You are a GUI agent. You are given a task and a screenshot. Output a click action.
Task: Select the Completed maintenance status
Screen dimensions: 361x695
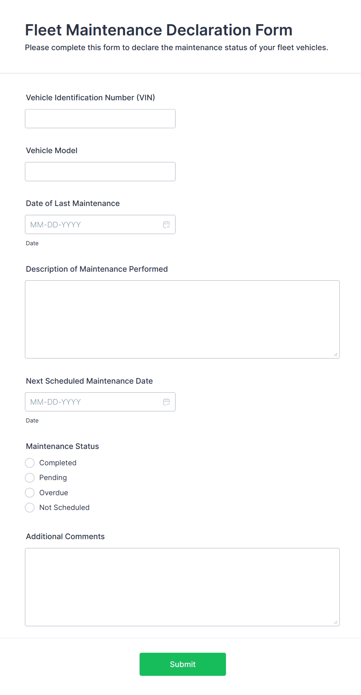coord(30,463)
